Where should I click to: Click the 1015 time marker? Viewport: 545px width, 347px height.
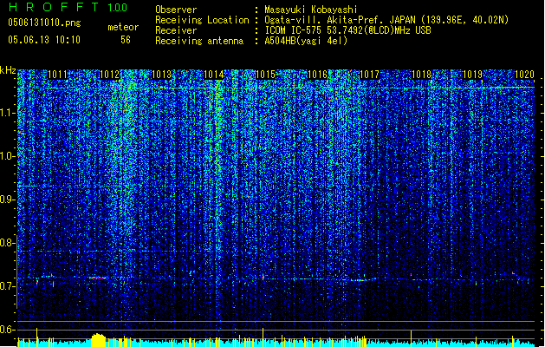coord(265,75)
